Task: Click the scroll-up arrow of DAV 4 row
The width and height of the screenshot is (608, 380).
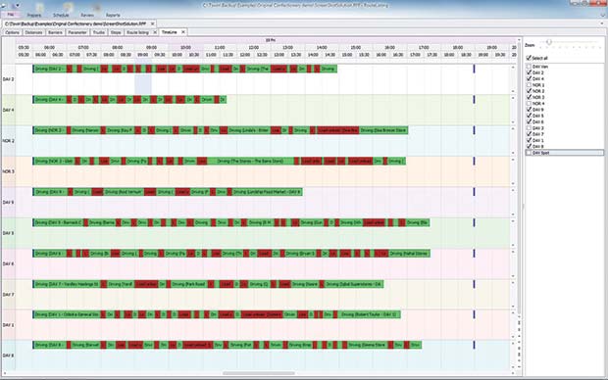Action: [513, 98]
